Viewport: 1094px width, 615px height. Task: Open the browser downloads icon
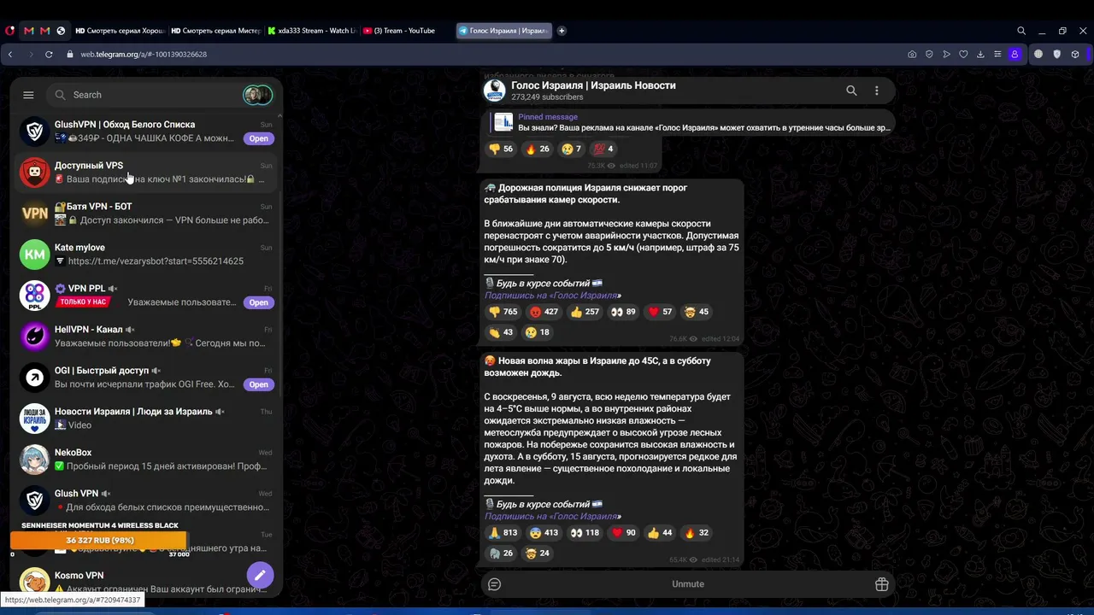(980, 54)
